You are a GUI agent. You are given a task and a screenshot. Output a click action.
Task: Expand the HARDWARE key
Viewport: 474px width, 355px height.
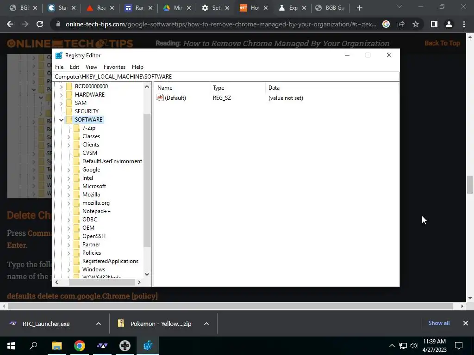62,95
